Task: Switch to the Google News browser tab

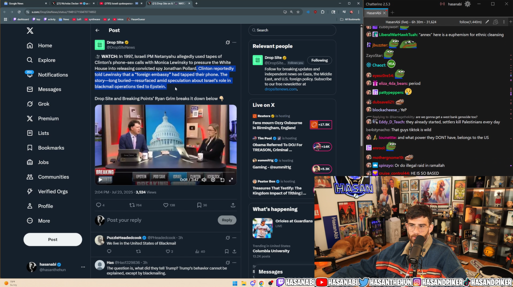Action: coord(25,3)
